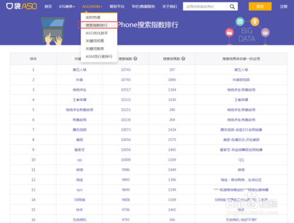Click the 注册 link

click(x=283, y=6)
